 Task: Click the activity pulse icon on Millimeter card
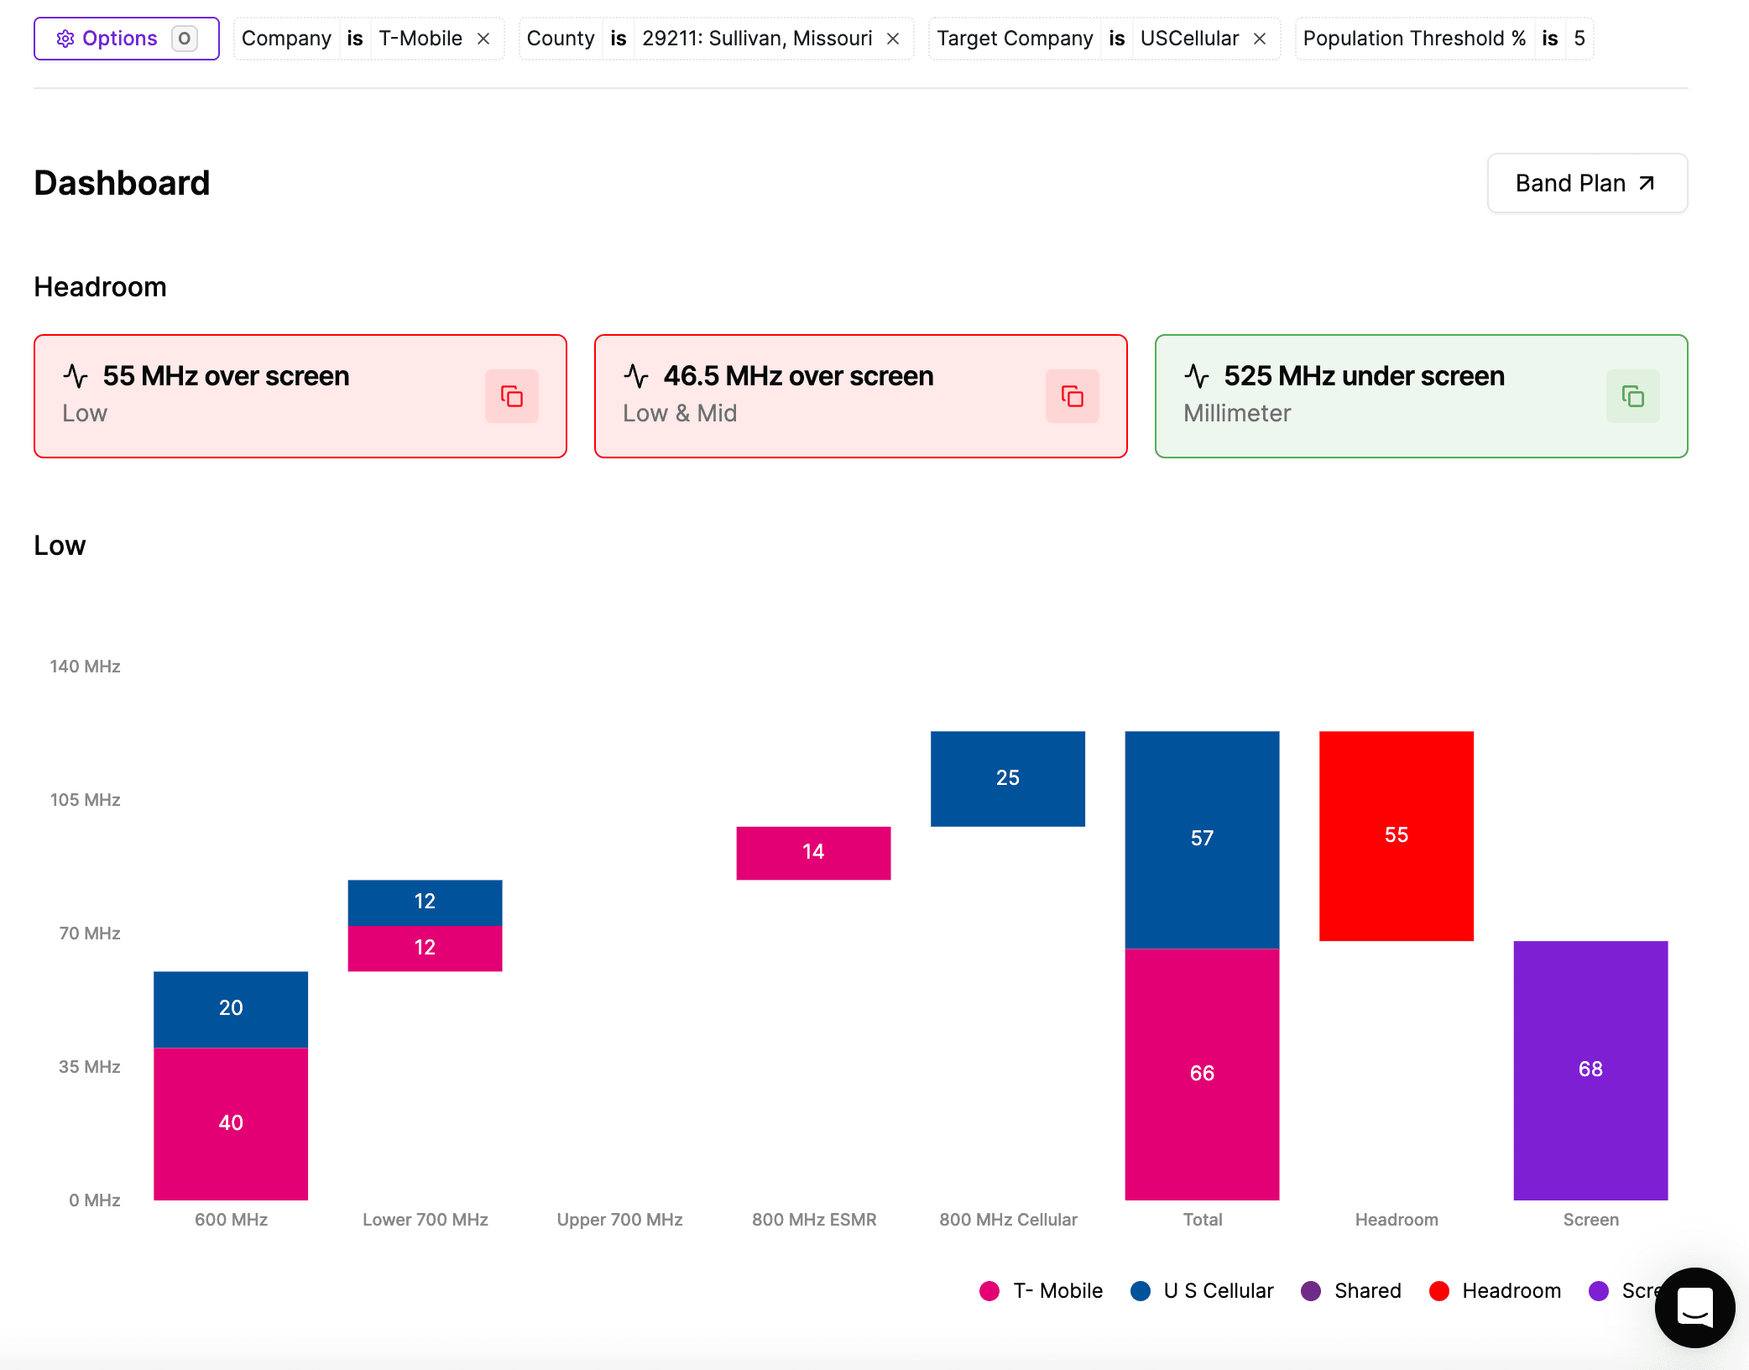click(1197, 376)
